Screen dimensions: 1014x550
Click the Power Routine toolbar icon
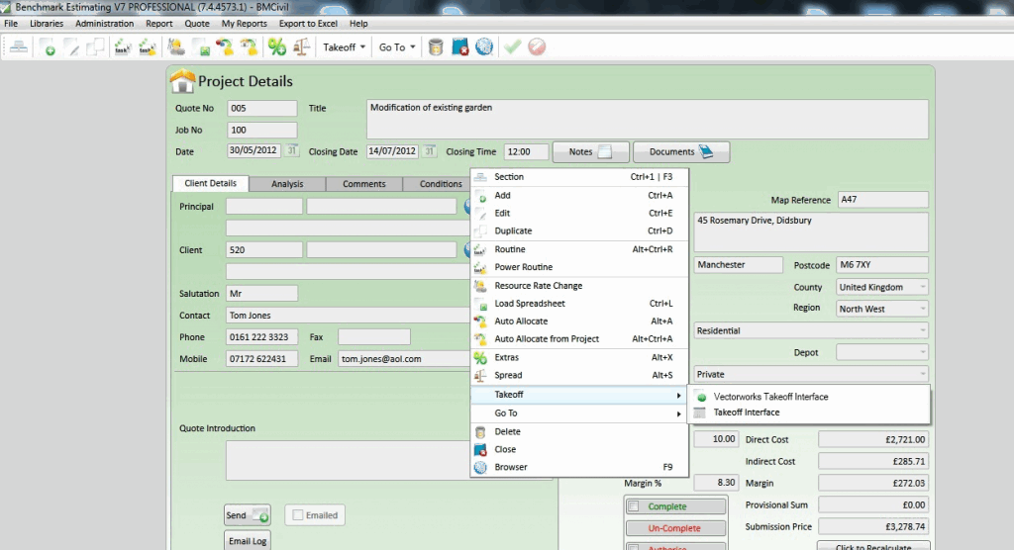(148, 46)
